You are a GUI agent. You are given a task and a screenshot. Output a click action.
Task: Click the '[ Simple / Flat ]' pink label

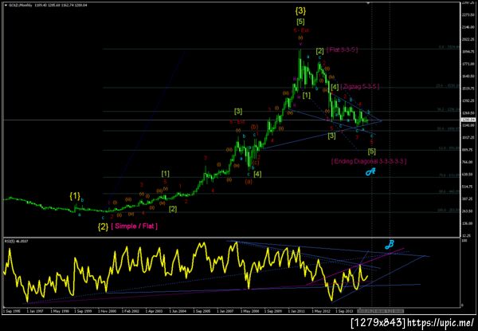tap(135, 227)
